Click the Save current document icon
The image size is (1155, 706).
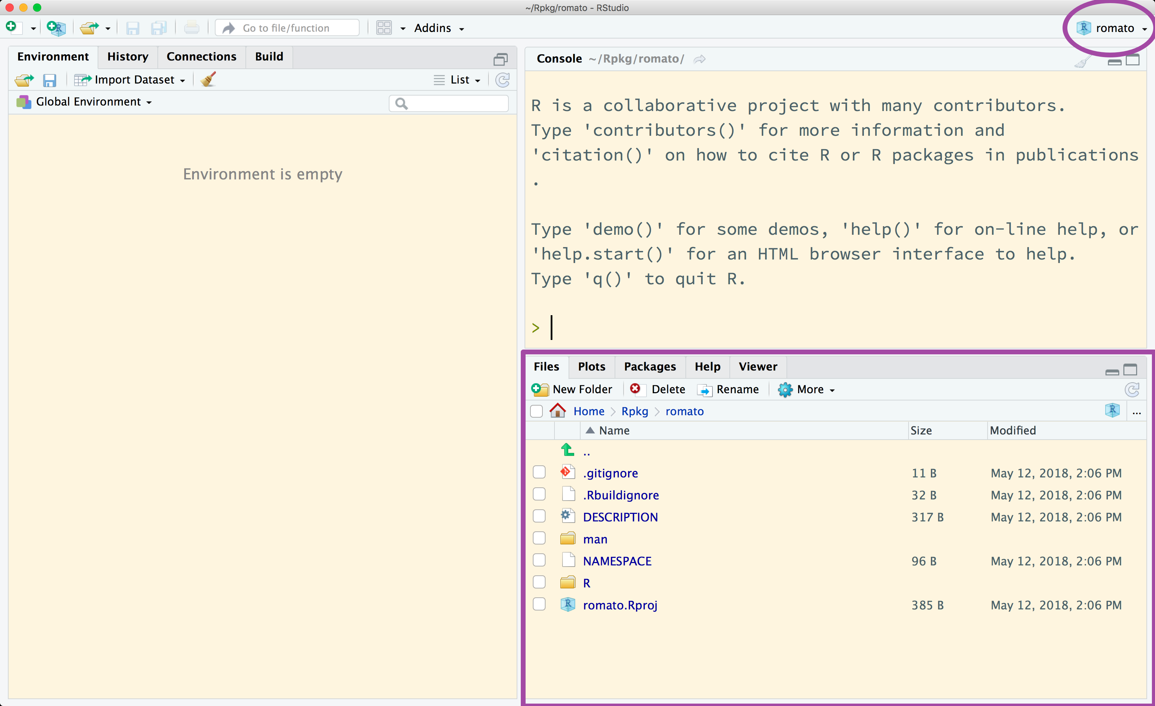pos(133,28)
